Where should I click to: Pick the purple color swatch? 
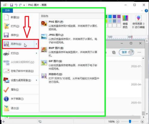pyautogui.click(x=119, y=16)
